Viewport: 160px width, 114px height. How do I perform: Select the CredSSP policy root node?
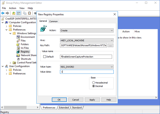point(21,19)
